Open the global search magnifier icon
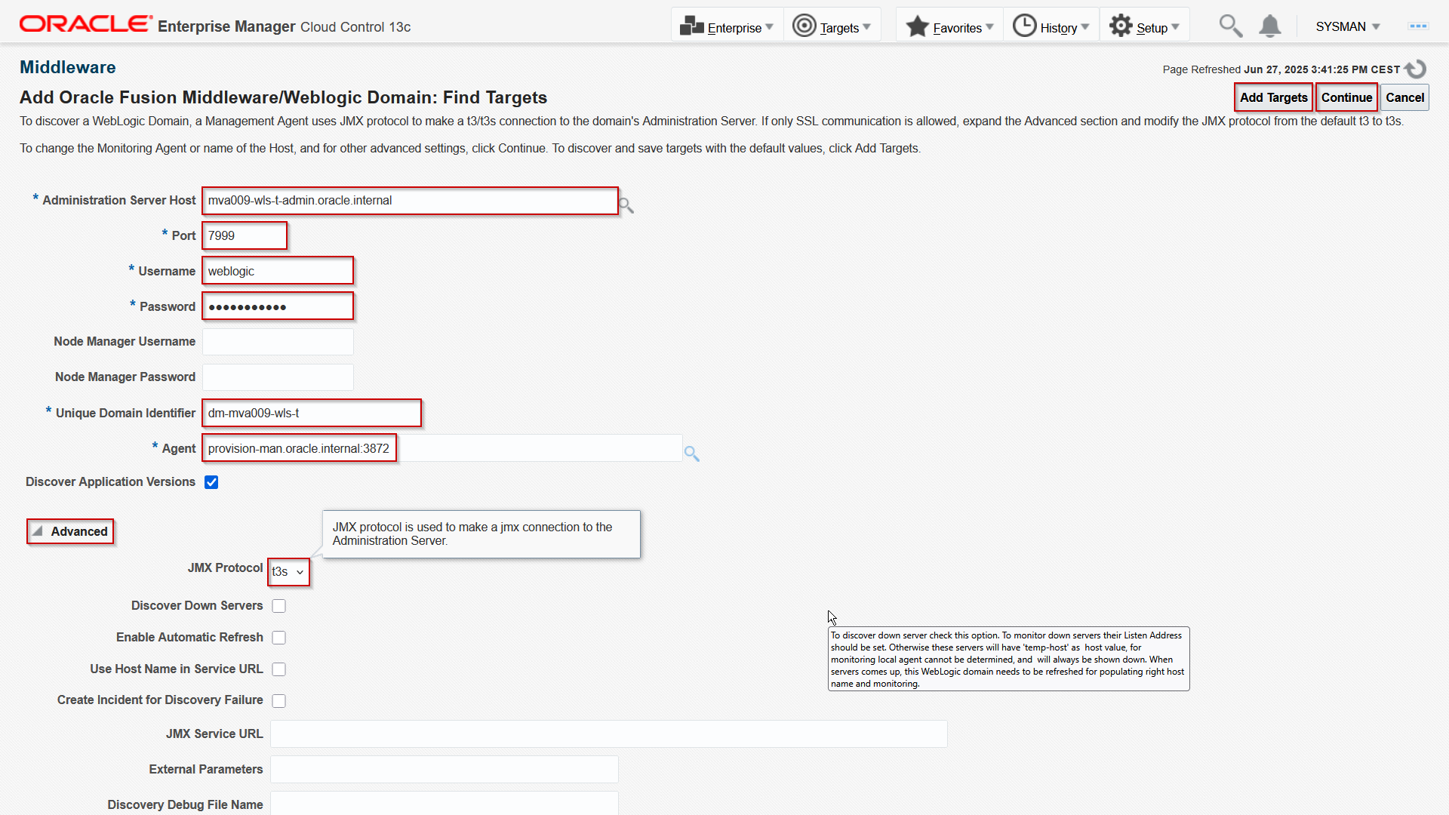 pos(1230,26)
